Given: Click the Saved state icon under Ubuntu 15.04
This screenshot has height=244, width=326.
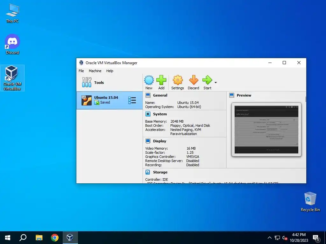Looking at the screenshot, I should pyautogui.click(x=97, y=102).
